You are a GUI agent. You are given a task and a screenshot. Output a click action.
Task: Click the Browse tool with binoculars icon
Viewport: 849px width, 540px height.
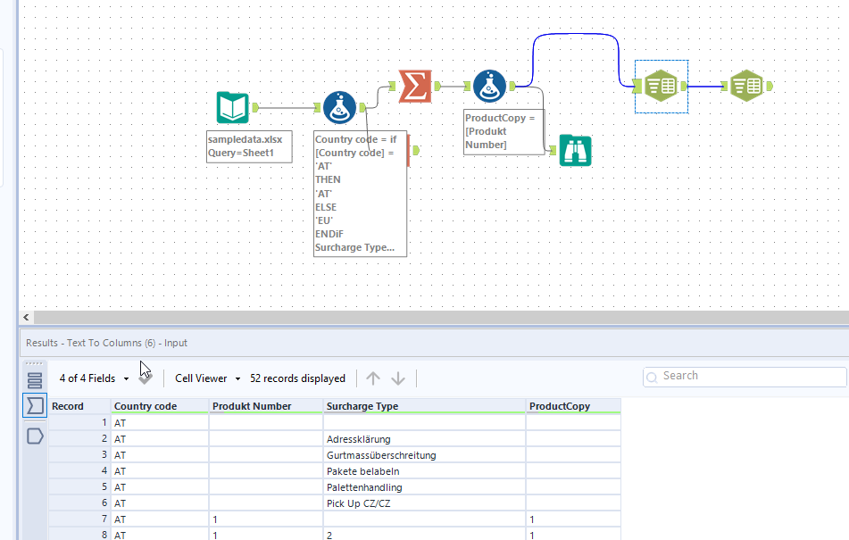click(576, 151)
